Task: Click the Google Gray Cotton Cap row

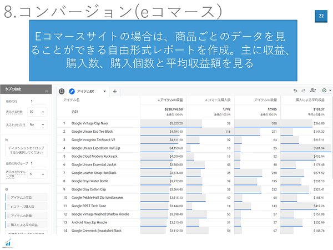Action: [x=194, y=189]
